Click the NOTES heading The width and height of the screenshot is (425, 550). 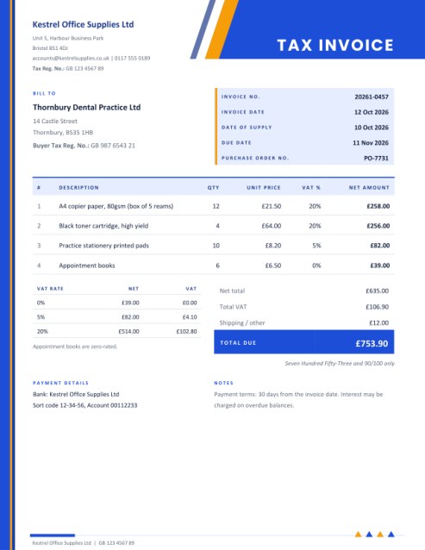click(x=224, y=383)
